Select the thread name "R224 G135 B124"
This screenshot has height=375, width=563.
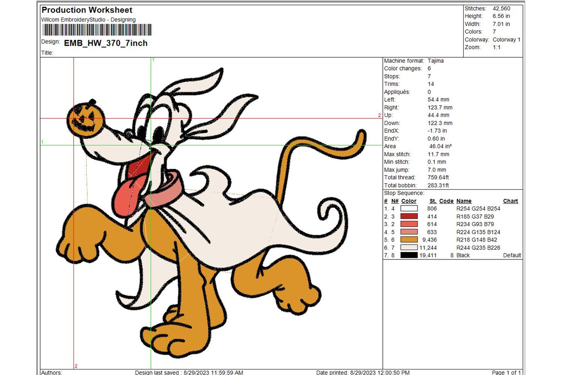(x=478, y=232)
